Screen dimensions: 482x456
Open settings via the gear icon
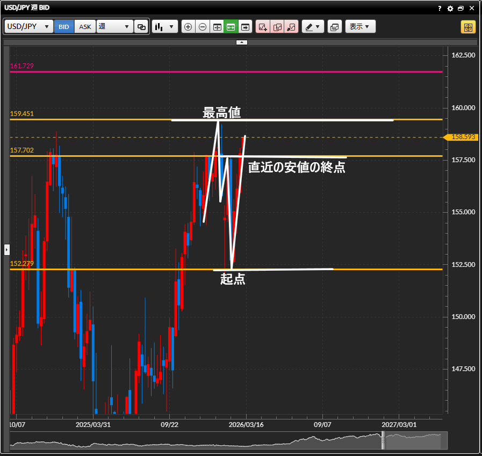point(450,9)
